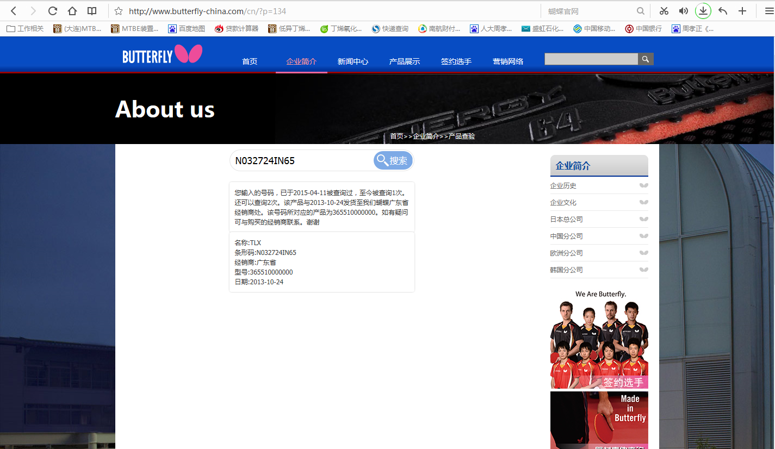Click the 型号:365510000000 result line
The width and height of the screenshot is (775, 449).
(x=264, y=272)
